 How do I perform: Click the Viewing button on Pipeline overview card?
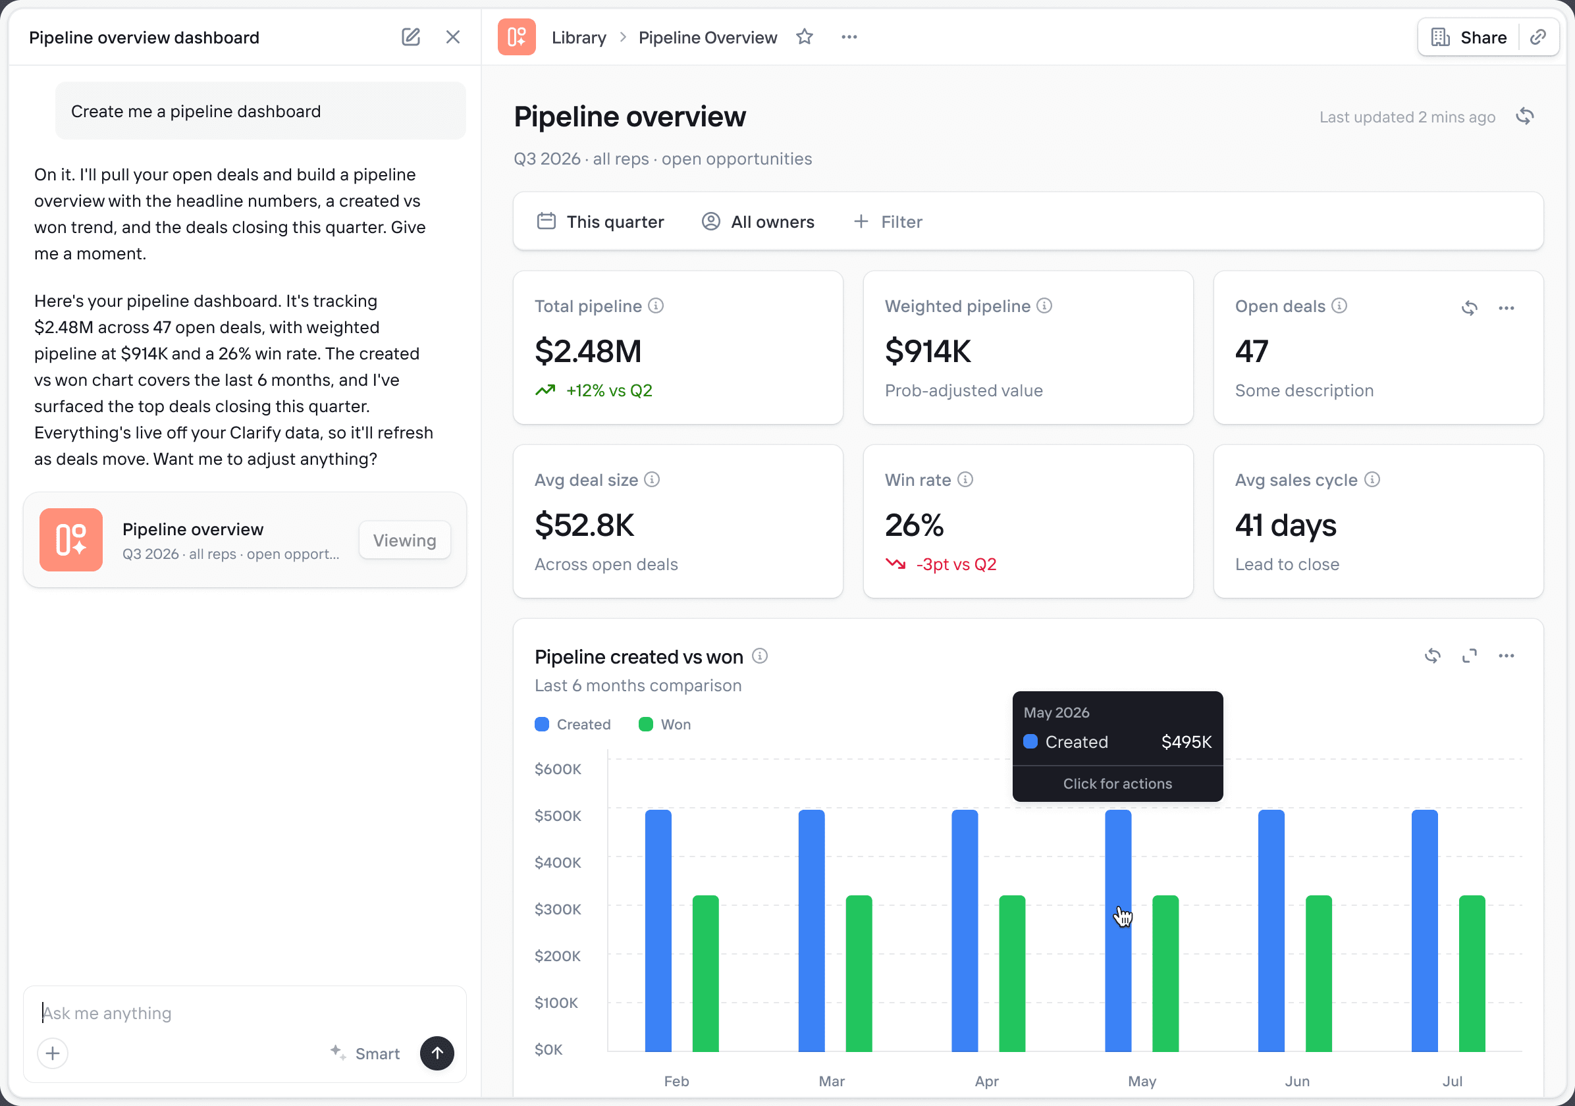coord(405,540)
